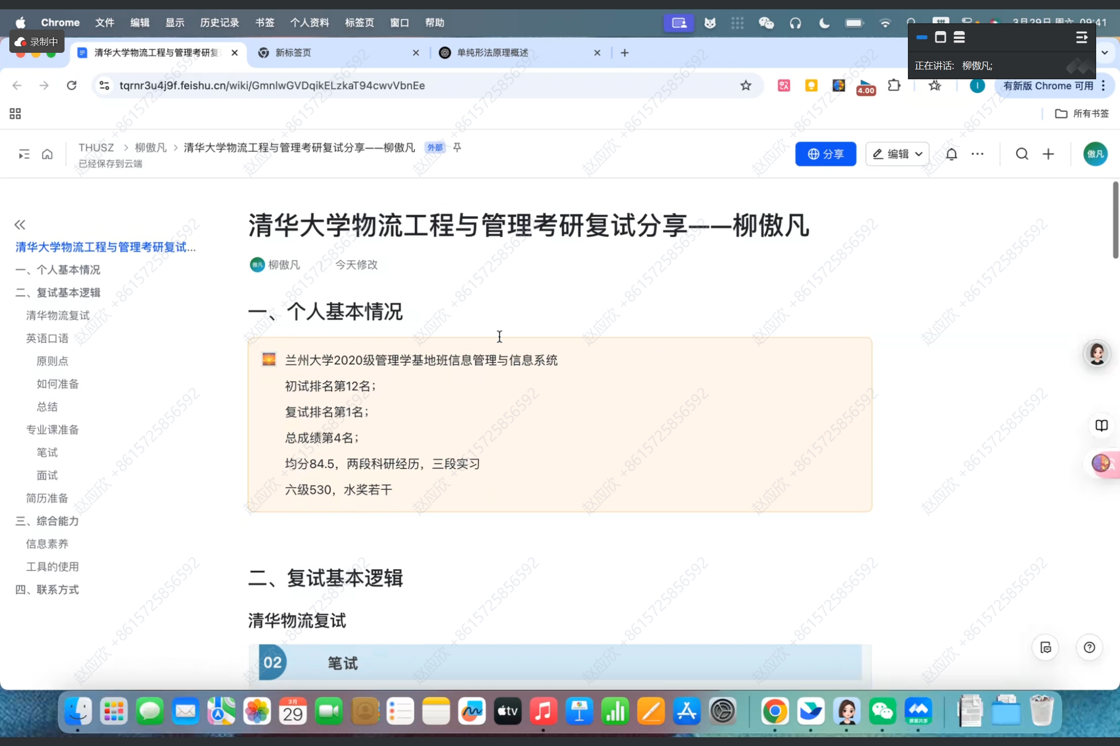Open notifications bell icon

(x=951, y=154)
